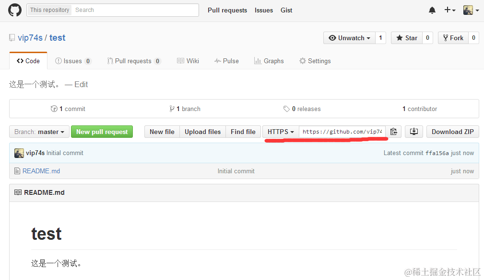Open commit hash ffa156a
The height and width of the screenshot is (280, 484).
[437, 153]
